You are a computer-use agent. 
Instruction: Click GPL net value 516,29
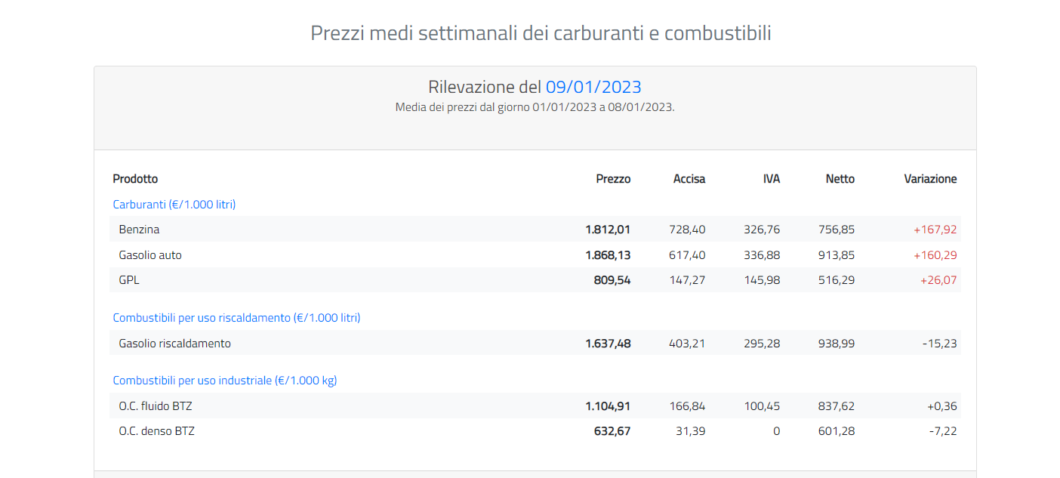click(837, 280)
